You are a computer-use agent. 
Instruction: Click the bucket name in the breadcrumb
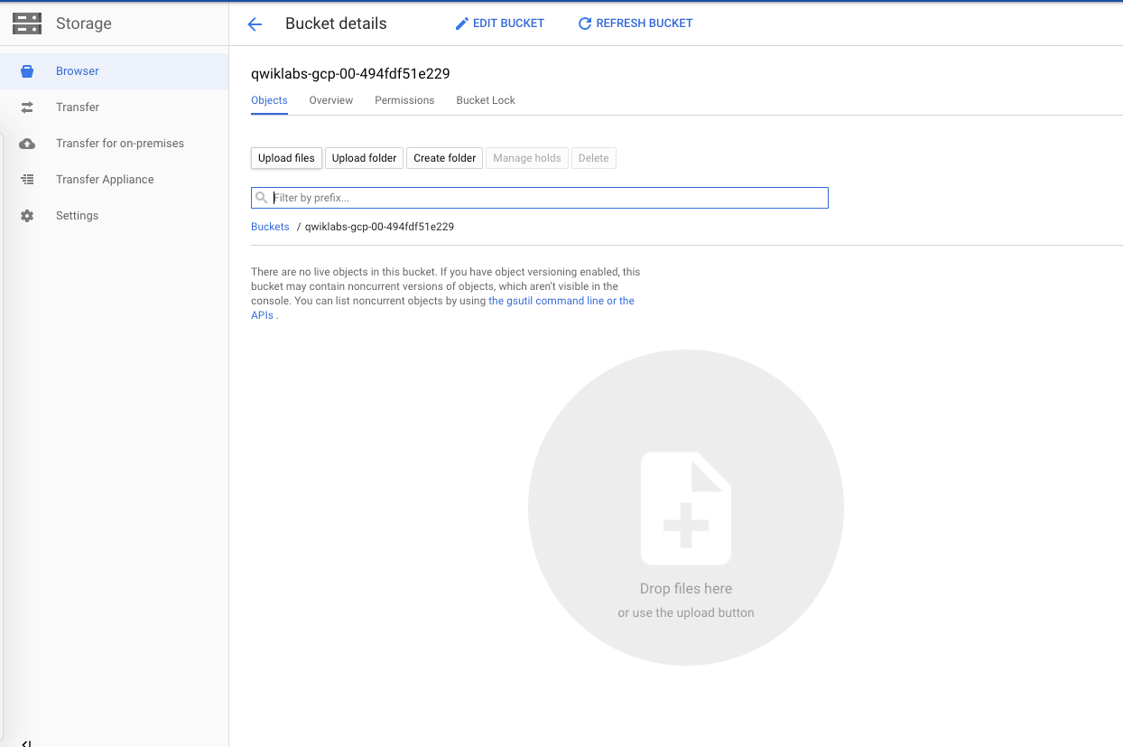tap(379, 227)
